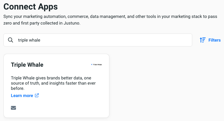Image resolution: width=224 pixels, height=121 pixels.
Task: Follow the Learn more link
Action: 22,96
